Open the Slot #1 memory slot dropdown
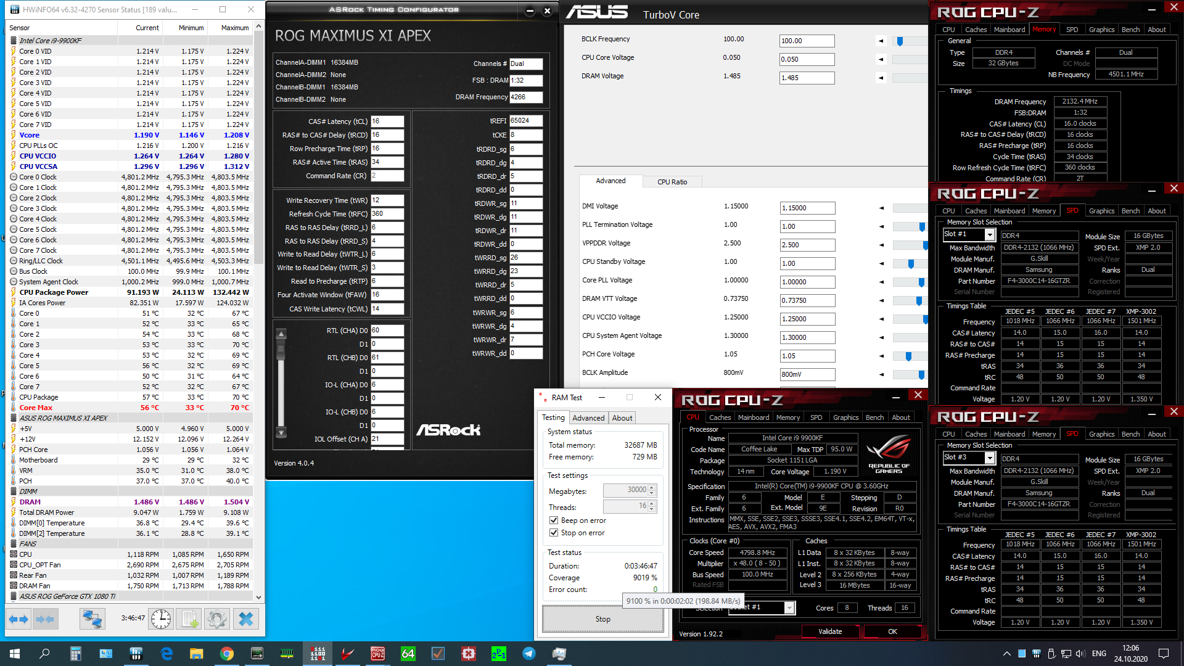1184x666 pixels. [990, 235]
